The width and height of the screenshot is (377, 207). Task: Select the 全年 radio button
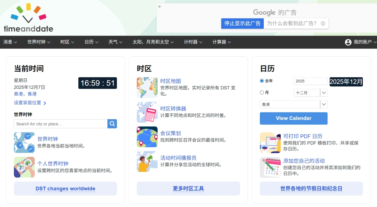coord(262,81)
